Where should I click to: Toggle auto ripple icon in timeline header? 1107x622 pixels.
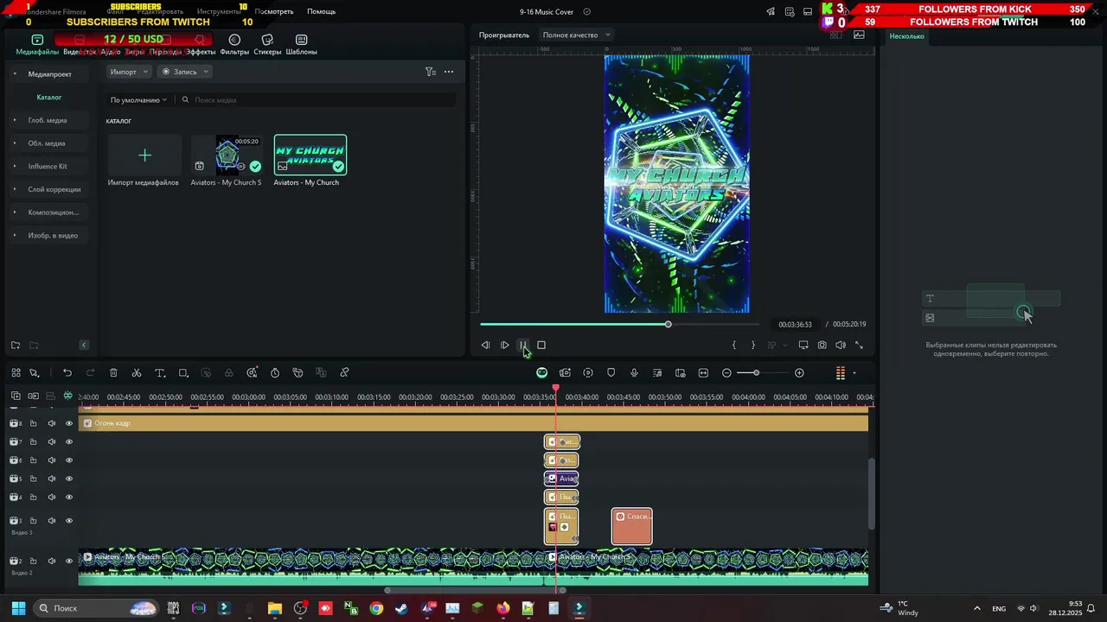click(x=67, y=396)
